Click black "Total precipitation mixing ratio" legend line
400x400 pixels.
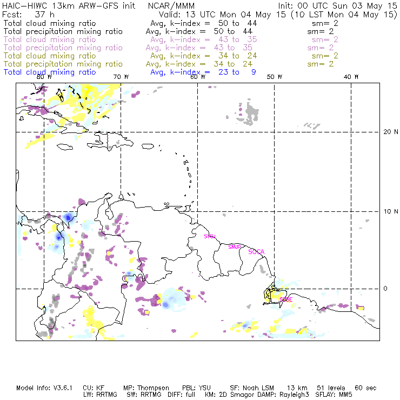[x=63, y=31]
